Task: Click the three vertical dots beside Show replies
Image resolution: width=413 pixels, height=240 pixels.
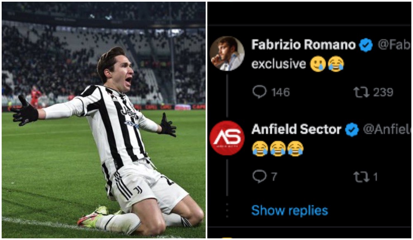Action: point(227,210)
